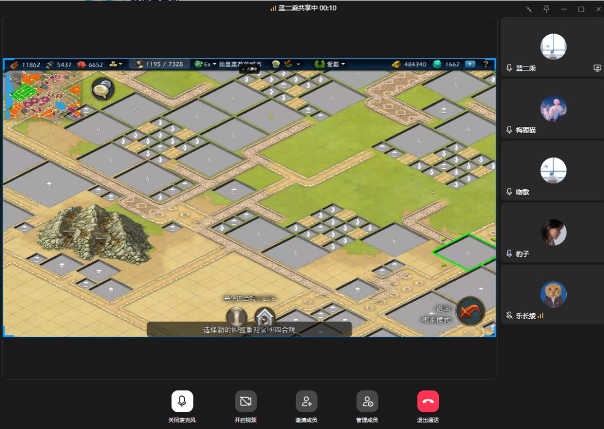Click the invite members (邀请成员) button

(306, 401)
